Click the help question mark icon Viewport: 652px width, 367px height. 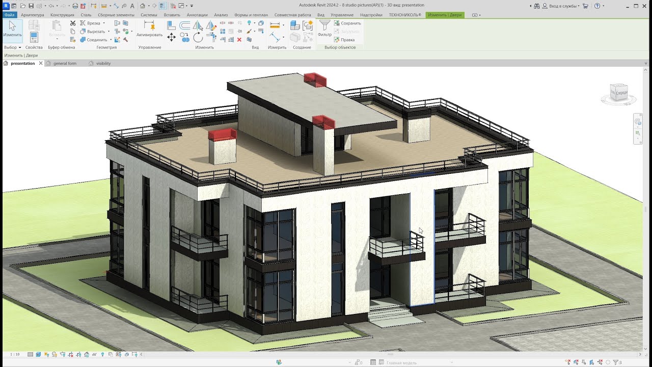(597, 6)
